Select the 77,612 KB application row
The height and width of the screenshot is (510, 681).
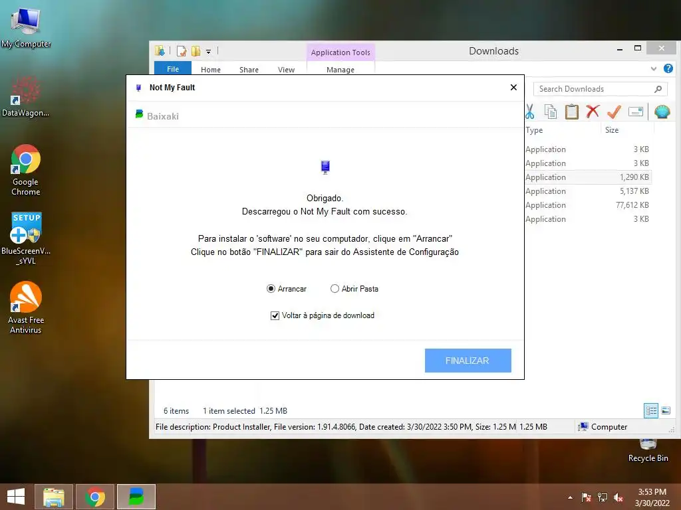588,205
